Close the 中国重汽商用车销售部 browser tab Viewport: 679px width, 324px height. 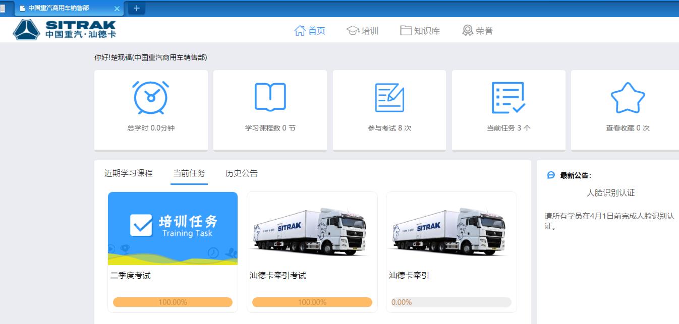117,9
